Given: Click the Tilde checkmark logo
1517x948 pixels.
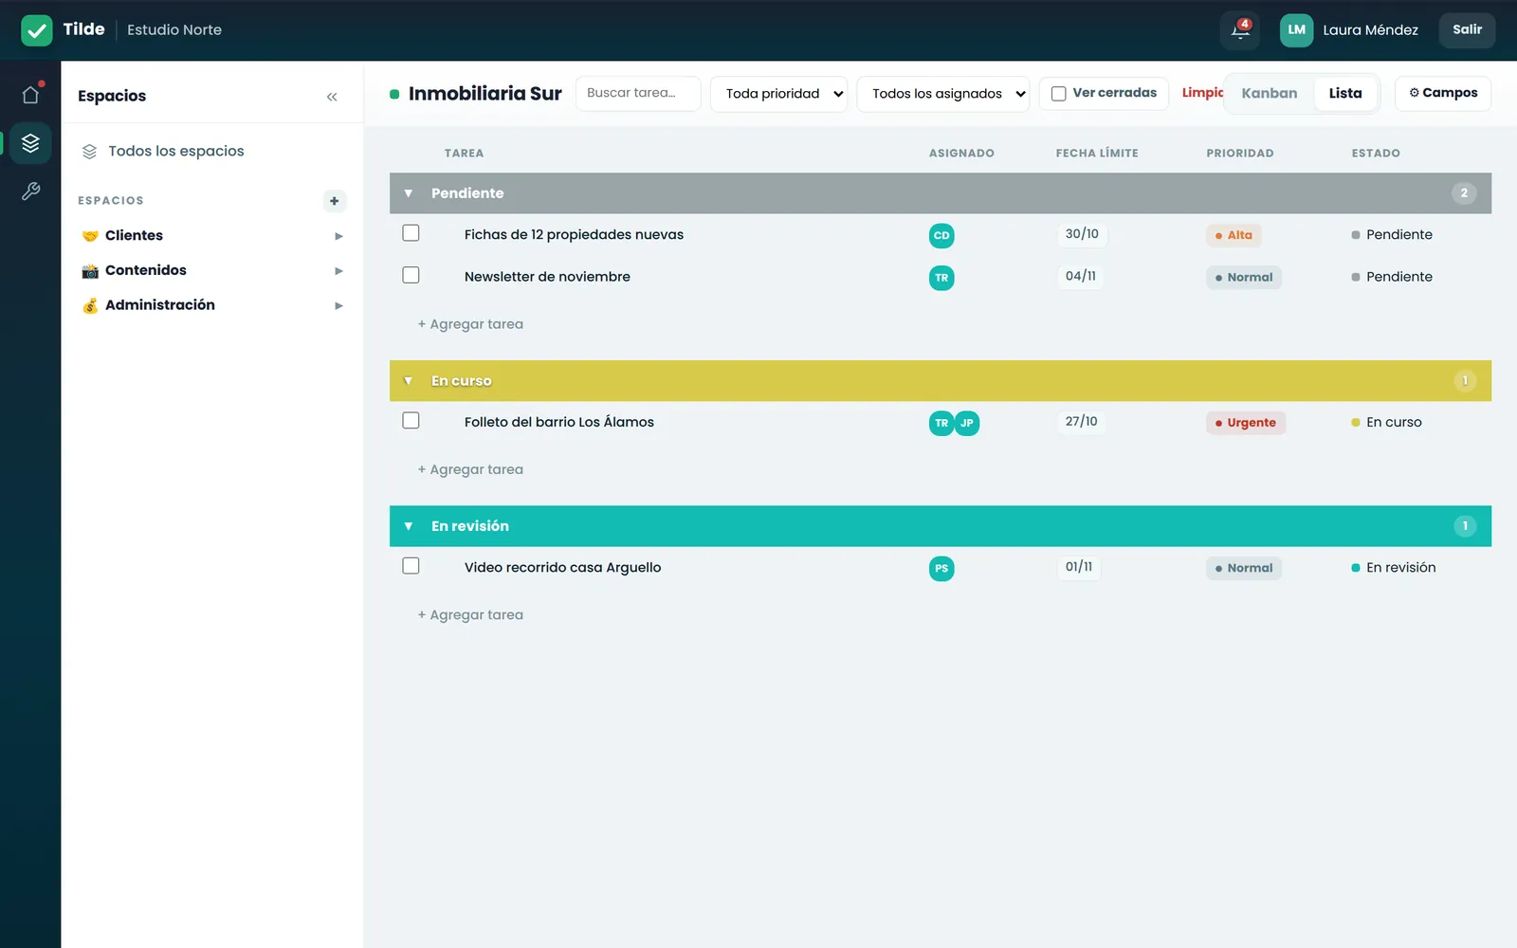Looking at the screenshot, I should [37, 30].
